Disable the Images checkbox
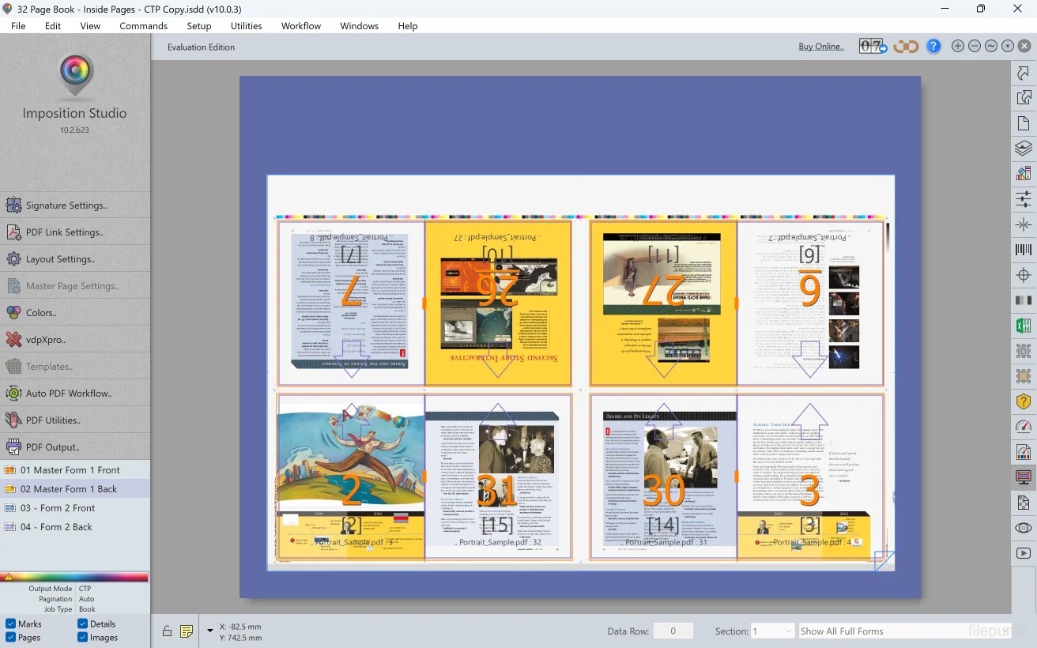The image size is (1037, 648). pyautogui.click(x=83, y=637)
